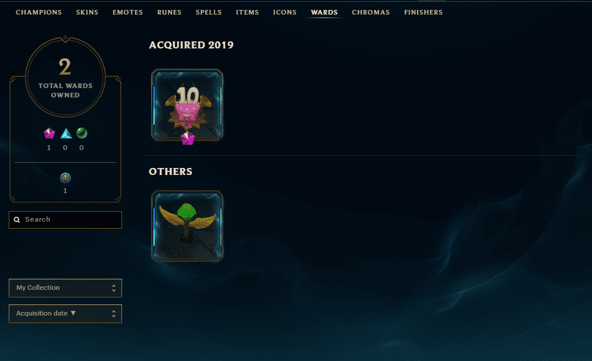Image resolution: width=592 pixels, height=361 pixels.
Task: Toggle the sort direction arrow beside Acquisition date
Action: [x=73, y=313]
